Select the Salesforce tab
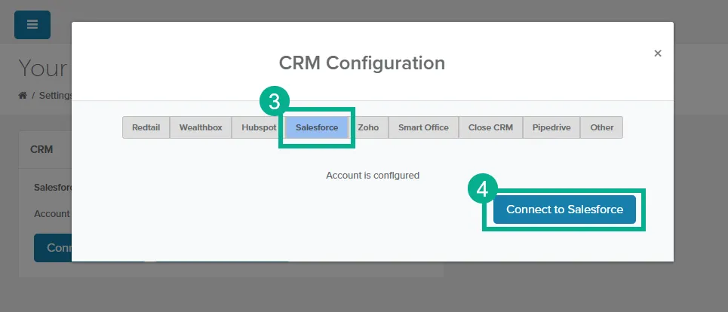The width and height of the screenshot is (728, 312). (x=317, y=127)
